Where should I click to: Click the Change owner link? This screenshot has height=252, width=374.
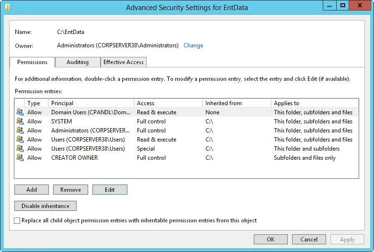coord(193,45)
